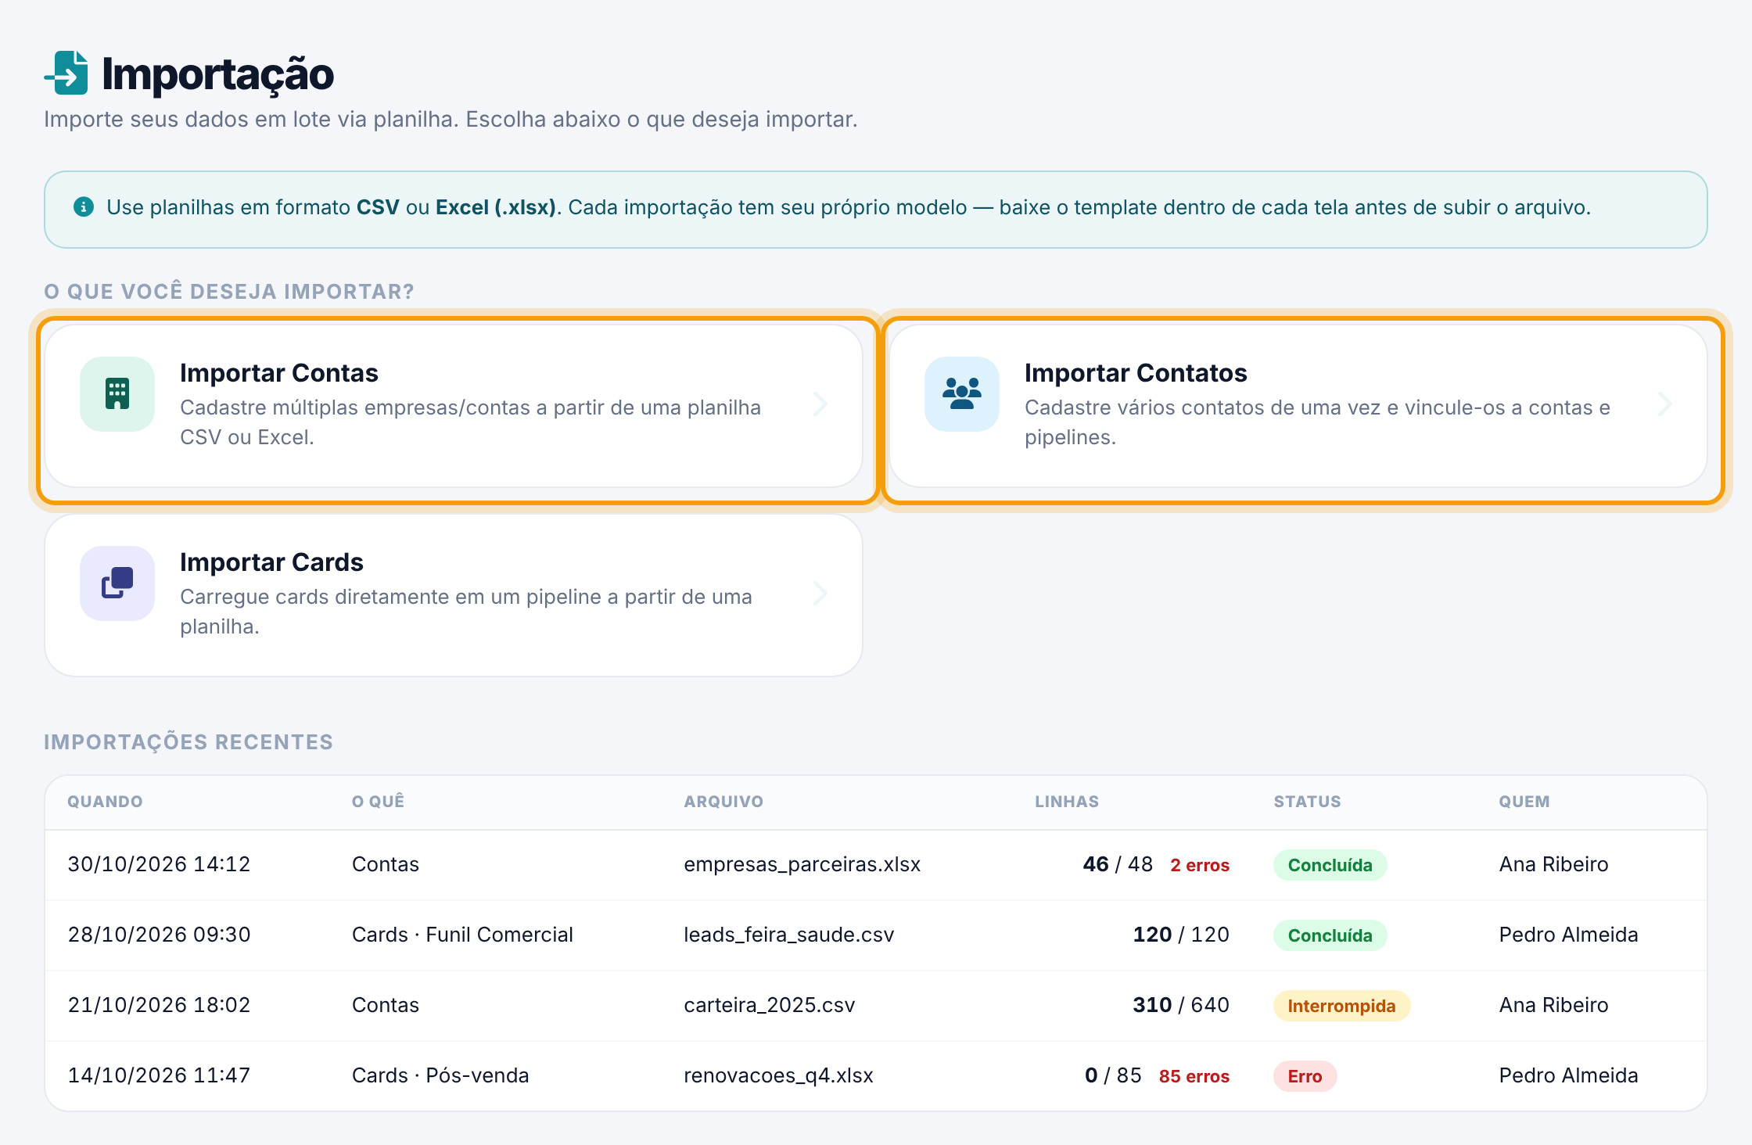This screenshot has width=1752, height=1145.
Task: Click the Concluída badge for leads_feira_saude.csv
Action: pos(1330,935)
